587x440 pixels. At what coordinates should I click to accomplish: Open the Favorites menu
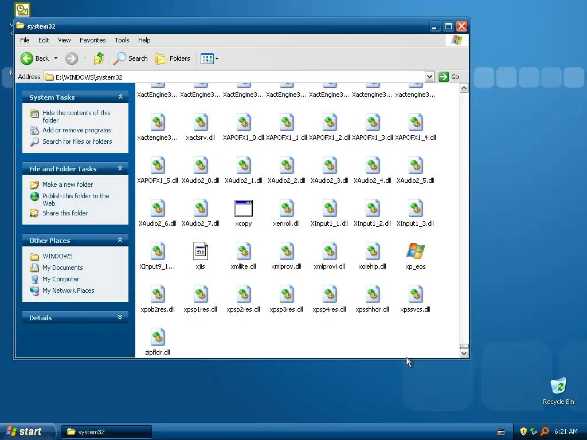pos(92,40)
